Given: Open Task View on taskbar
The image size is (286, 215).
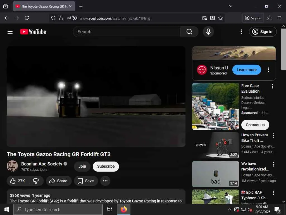Looking at the screenshot, I should [109, 209].
